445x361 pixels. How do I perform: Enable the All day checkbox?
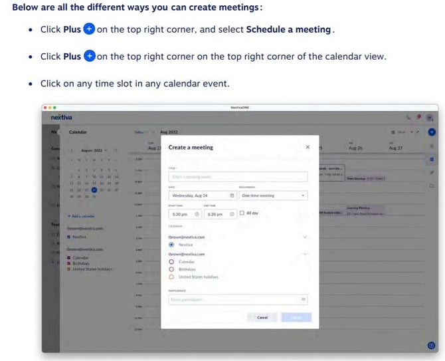[x=242, y=213]
